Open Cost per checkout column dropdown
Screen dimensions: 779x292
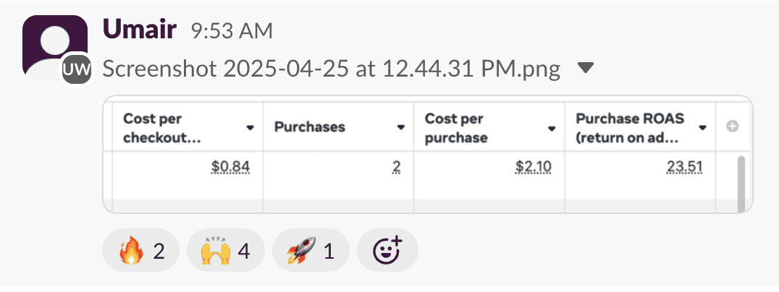tap(250, 127)
